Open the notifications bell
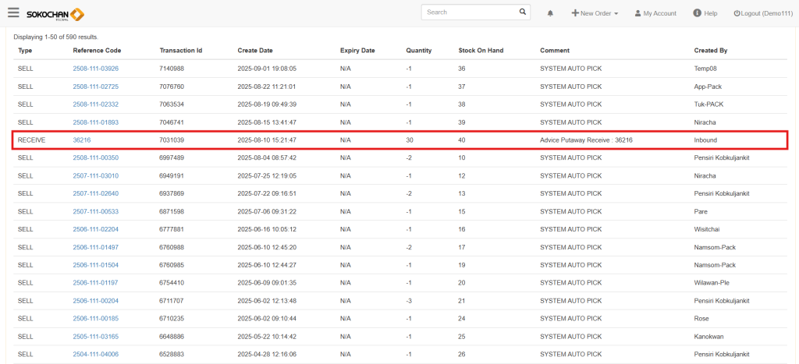The width and height of the screenshot is (799, 364). tap(550, 13)
